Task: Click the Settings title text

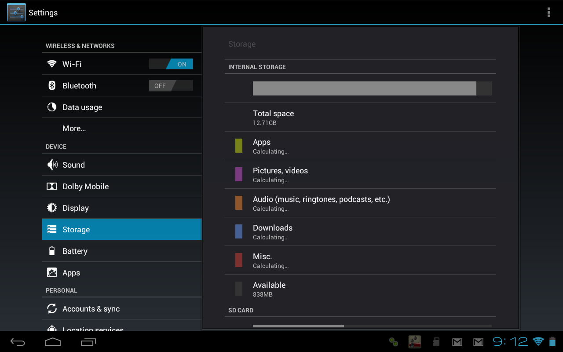Action: coord(43,13)
